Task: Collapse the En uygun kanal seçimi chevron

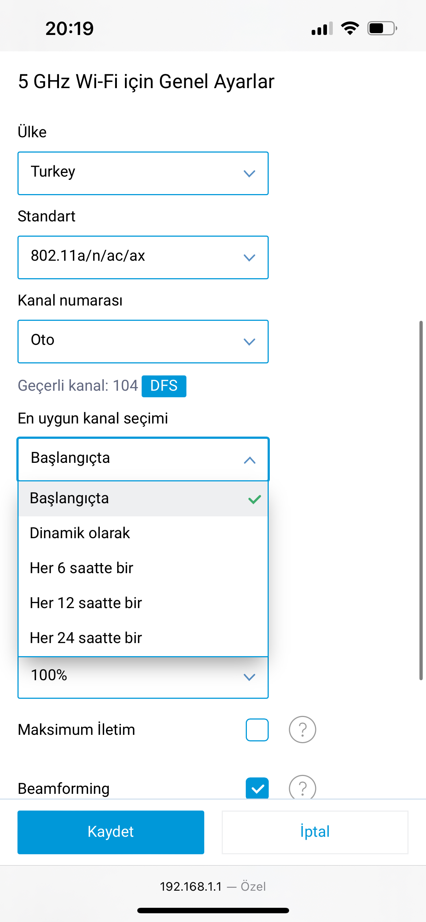Action: pyautogui.click(x=249, y=460)
